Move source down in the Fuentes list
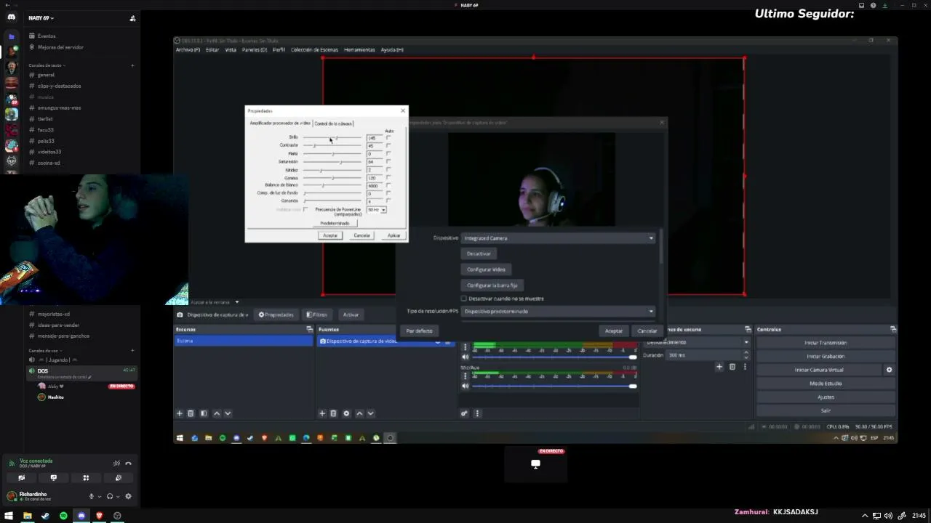The width and height of the screenshot is (931, 523). (370, 413)
